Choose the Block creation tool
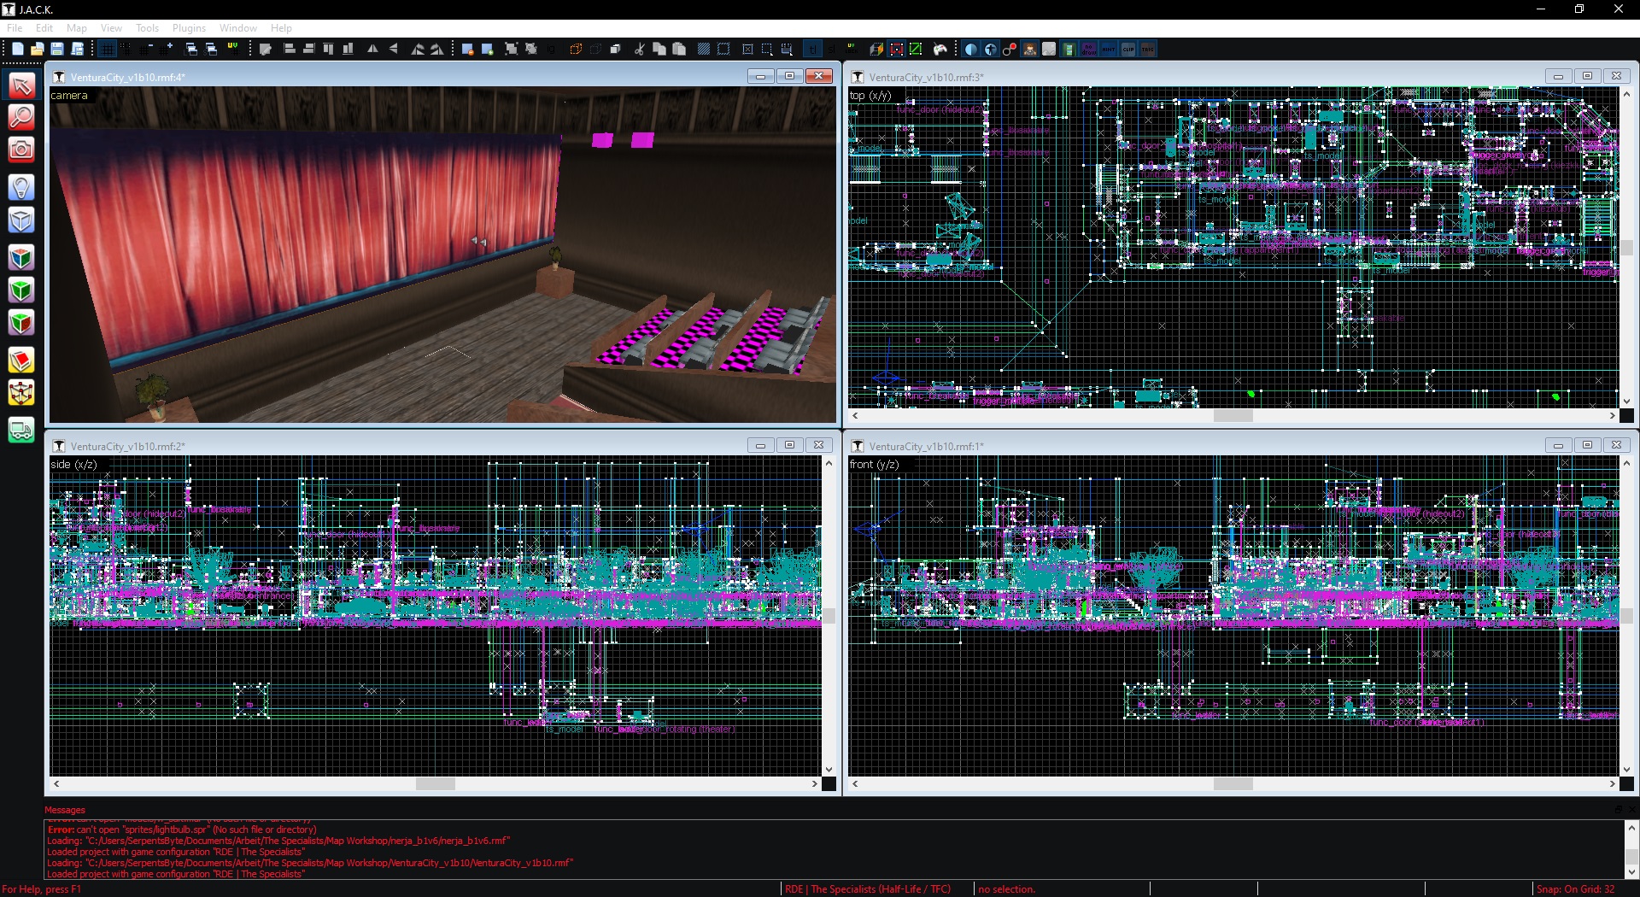Screen dimensions: 1640x897 tap(21, 220)
